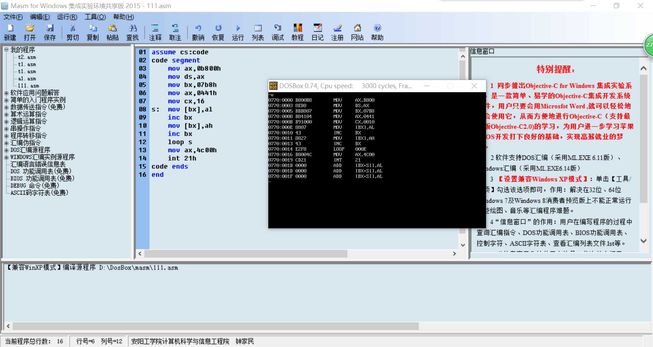Click the 日记 (Diary) toolbar icon
The image size is (653, 347).
[318, 28]
